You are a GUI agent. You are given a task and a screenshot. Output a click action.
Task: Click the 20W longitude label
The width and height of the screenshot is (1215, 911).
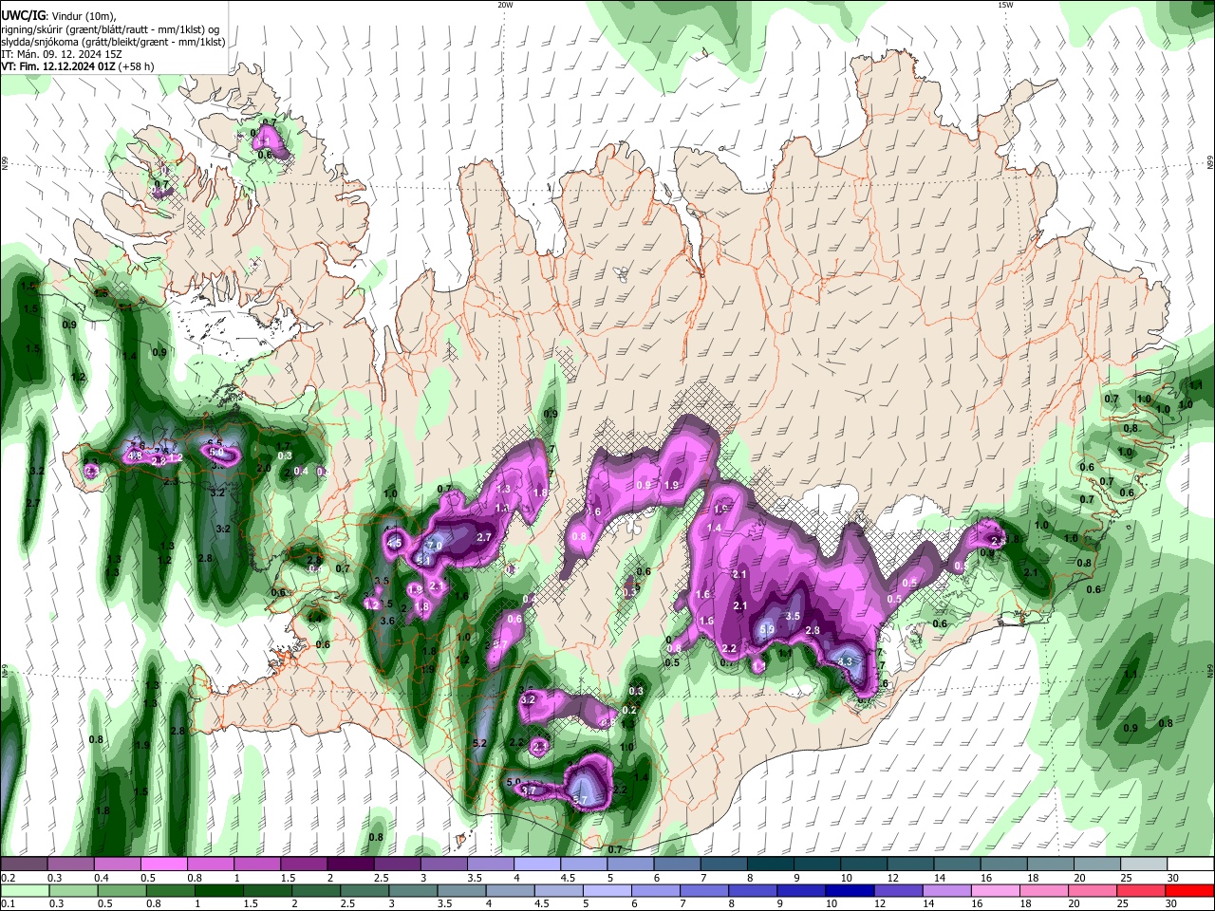[505, 5]
